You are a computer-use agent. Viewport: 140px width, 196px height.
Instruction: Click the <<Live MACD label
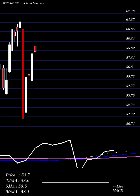click(x=118, y=188)
